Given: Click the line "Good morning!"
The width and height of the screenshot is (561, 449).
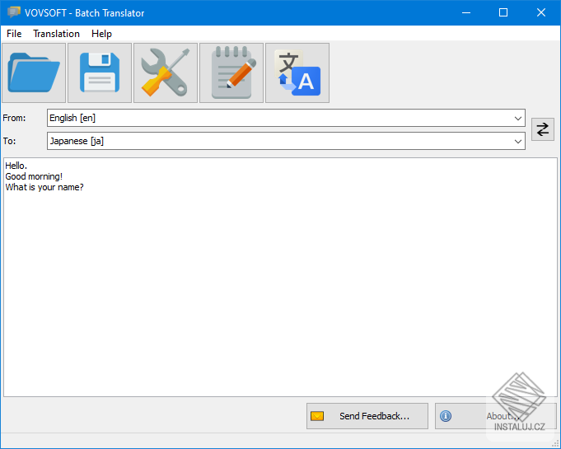Looking at the screenshot, I should coord(34,176).
